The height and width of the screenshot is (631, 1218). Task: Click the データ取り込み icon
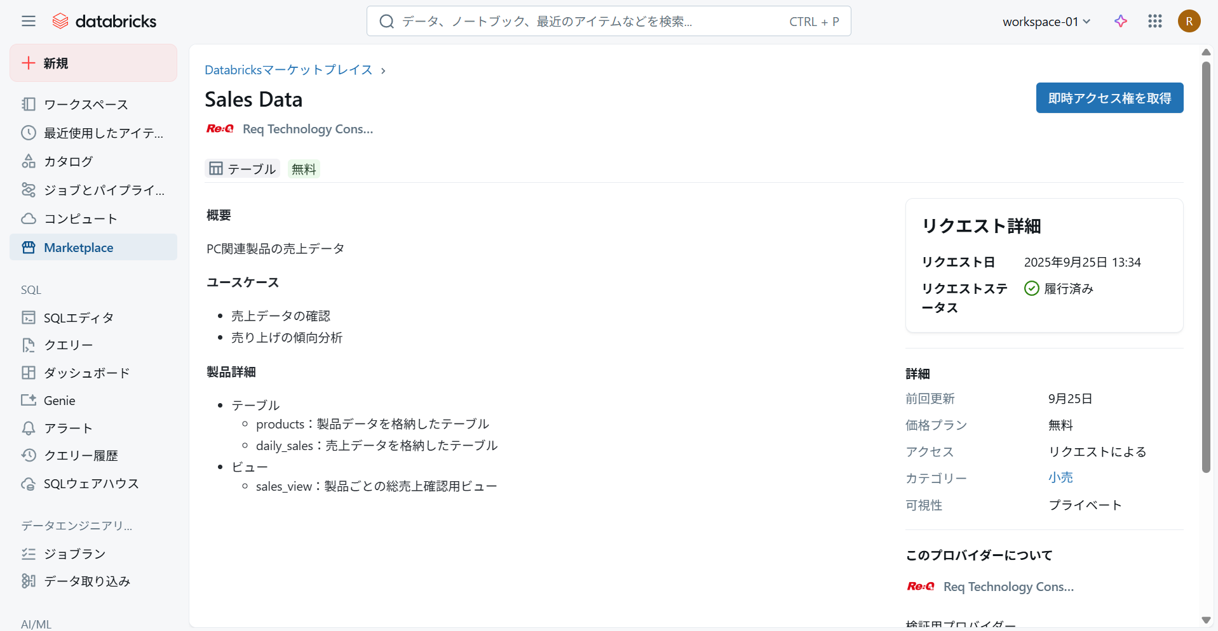click(29, 581)
